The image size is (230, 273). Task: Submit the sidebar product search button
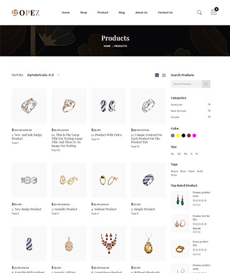point(206,84)
